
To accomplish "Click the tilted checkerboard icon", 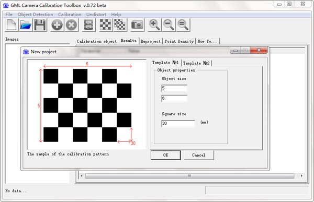I will [x=120, y=25].
